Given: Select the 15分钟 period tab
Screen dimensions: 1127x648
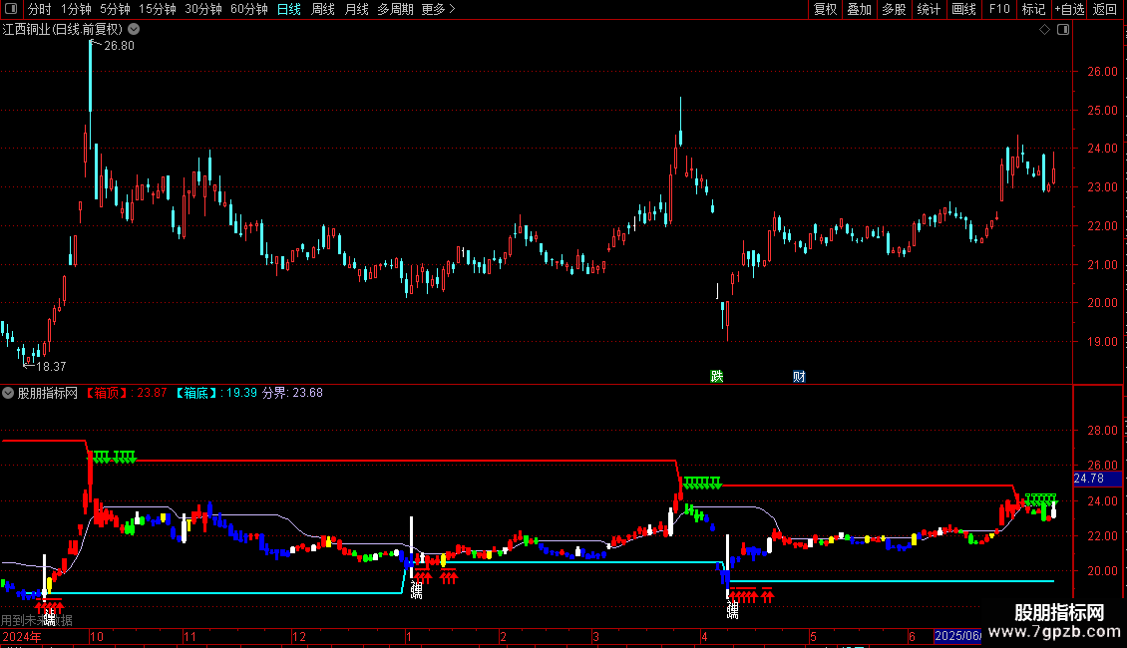Looking at the screenshot, I should [157, 9].
